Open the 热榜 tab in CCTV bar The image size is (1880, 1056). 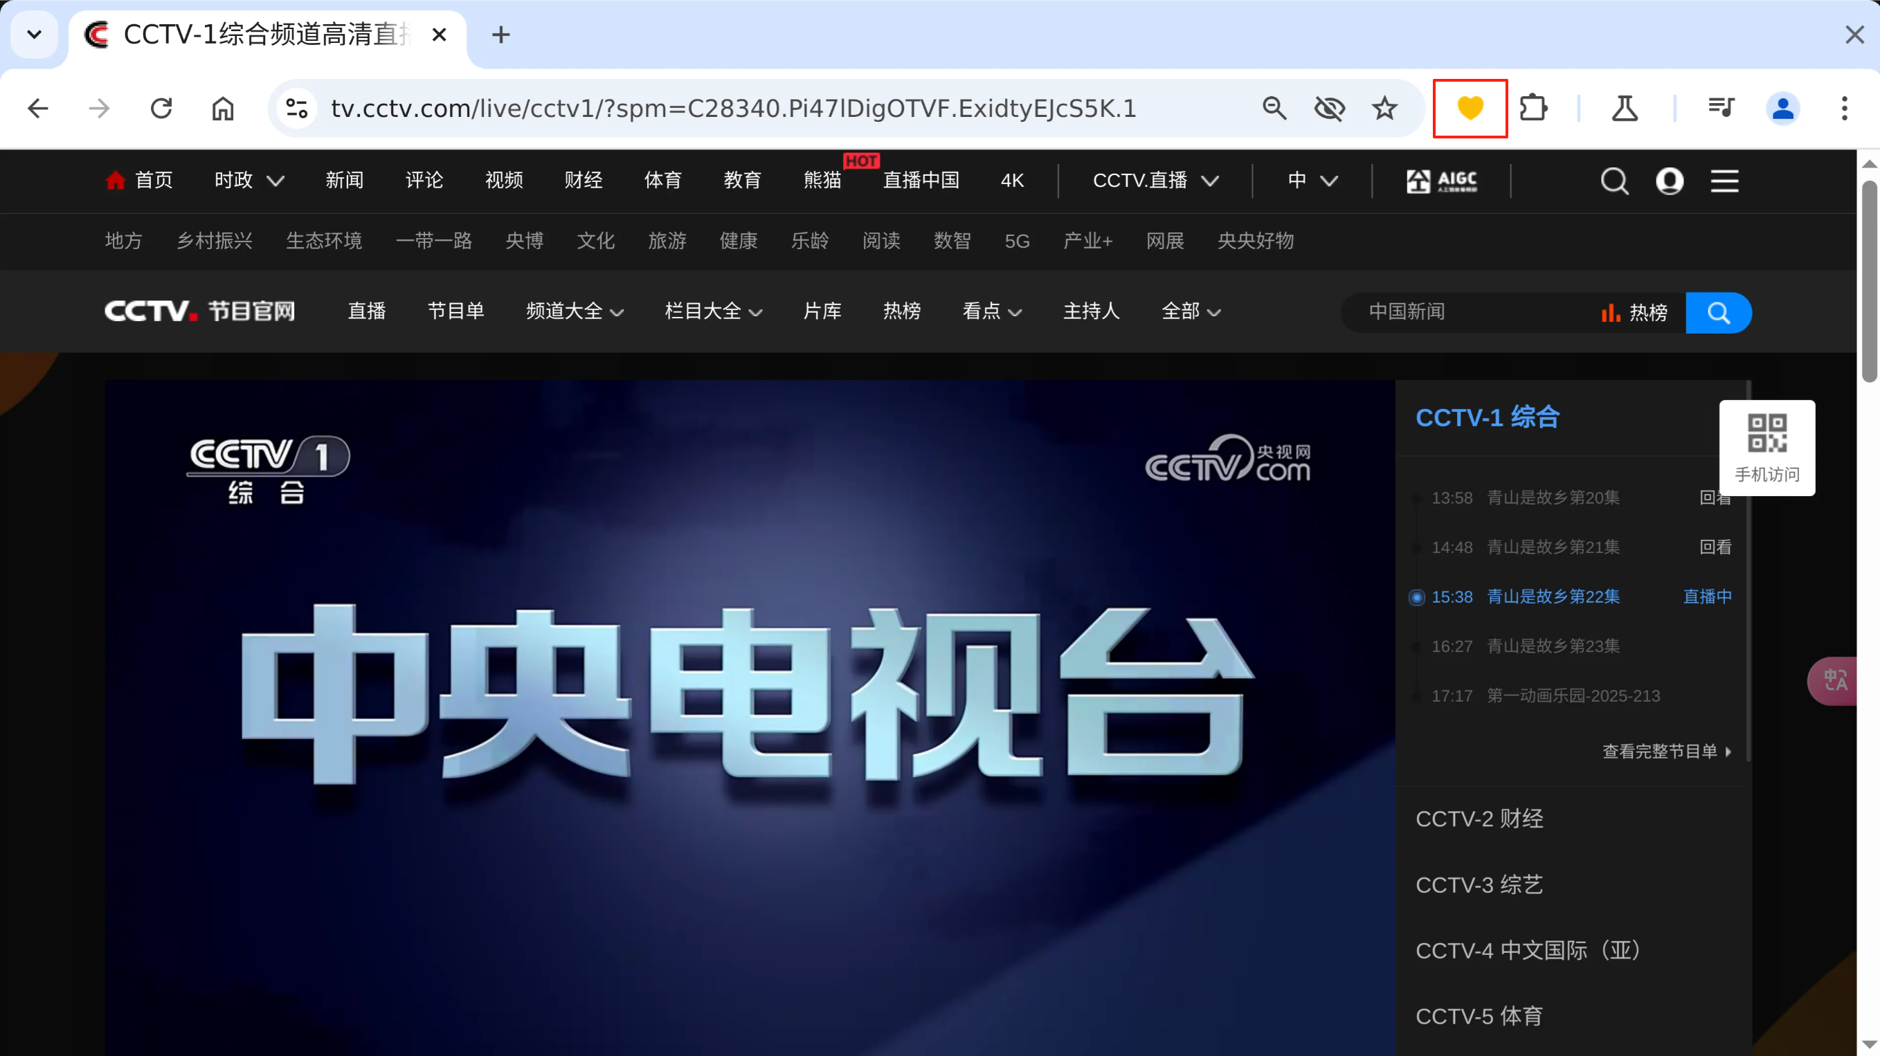coord(901,311)
